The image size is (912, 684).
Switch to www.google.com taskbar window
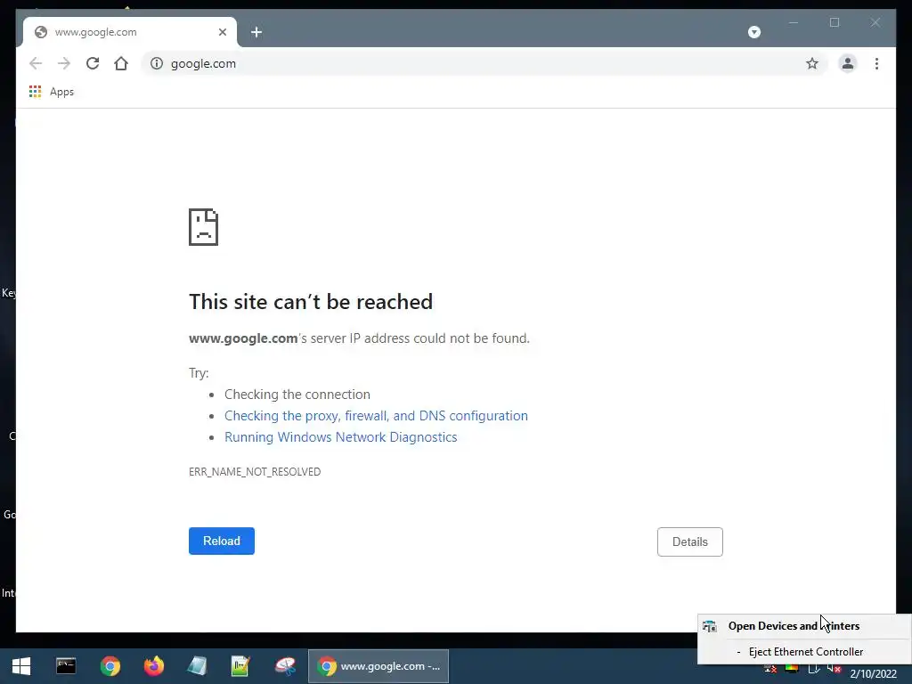point(379,666)
